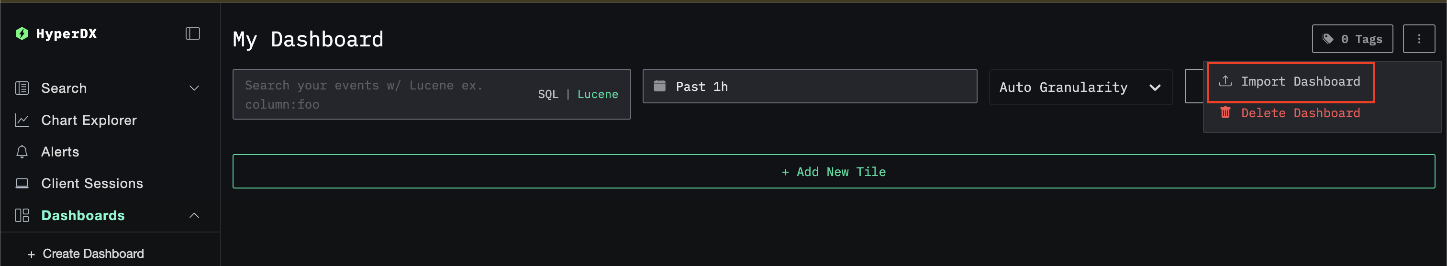This screenshot has width=1447, height=266.
Task: Click the Search log list icon
Action: click(x=22, y=88)
